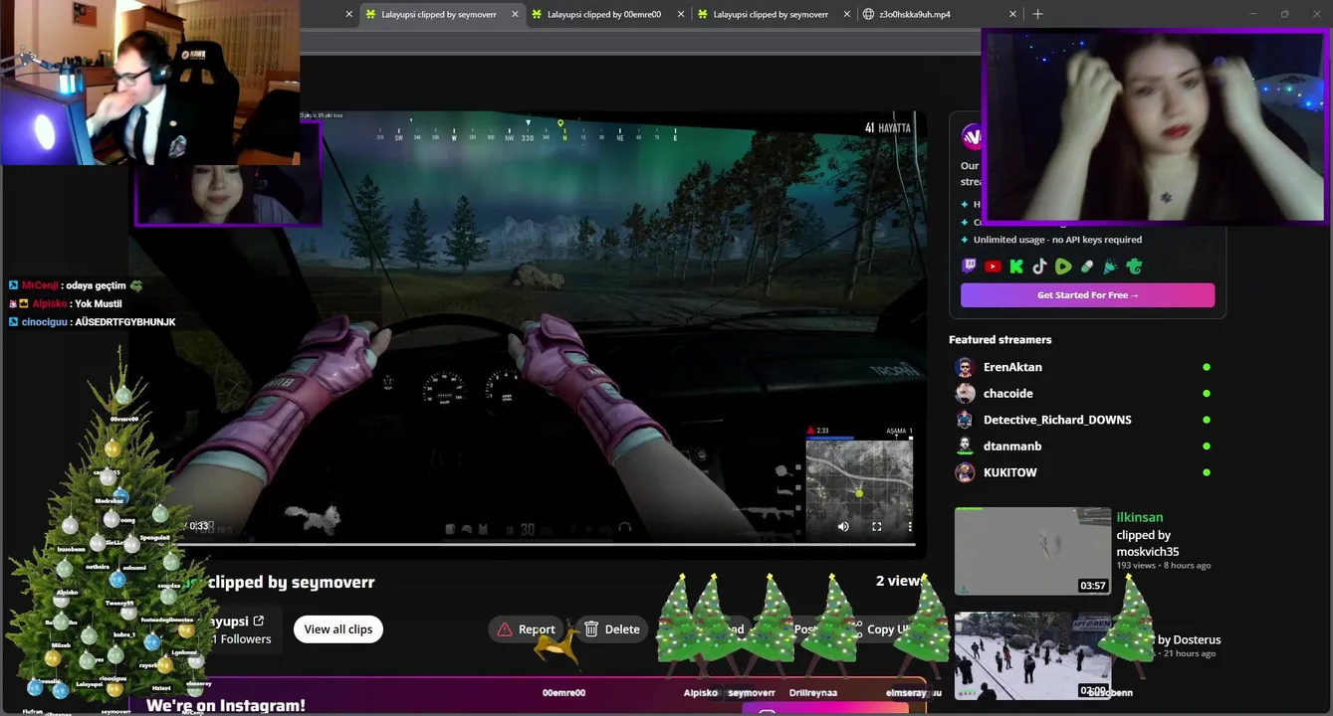Image resolution: width=1333 pixels, height=716 pixels.
Task: Click the 'Unlimited usage - no API keys required' text
Action: click(1057, 240)
